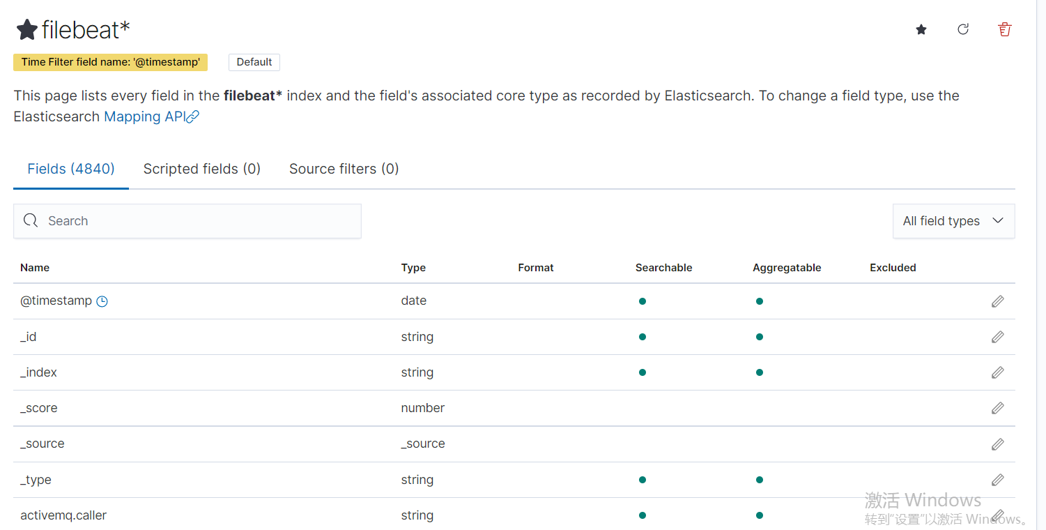The height and width of the screenshot is (530, 1046).
Task: Click Searchable column header
Action: tap(664, 268)
